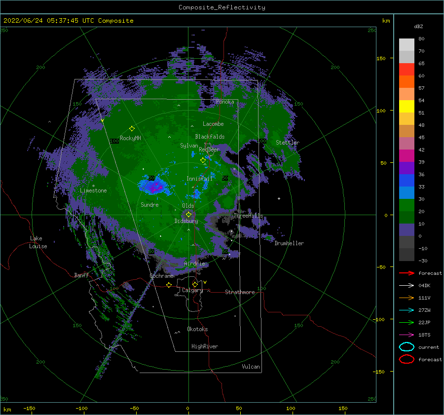This screenshot has width=444, height=415.
Task: Click the Banff town label
Action: coord(81,275)
